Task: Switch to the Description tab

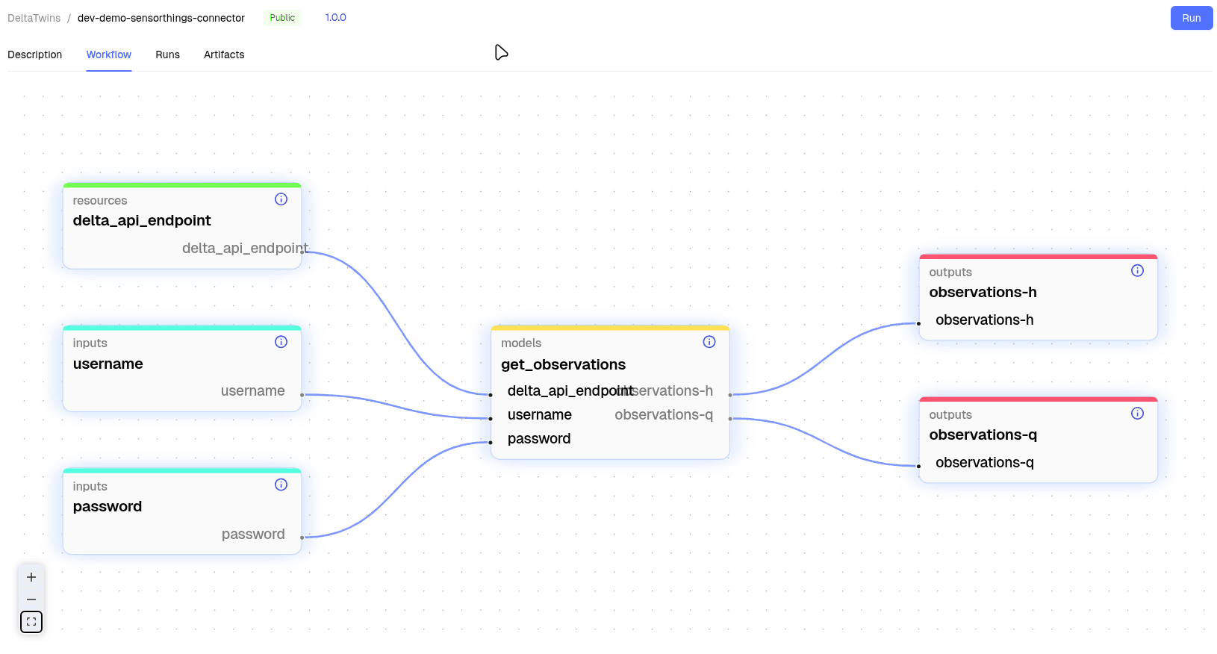Action: (35, 54)
